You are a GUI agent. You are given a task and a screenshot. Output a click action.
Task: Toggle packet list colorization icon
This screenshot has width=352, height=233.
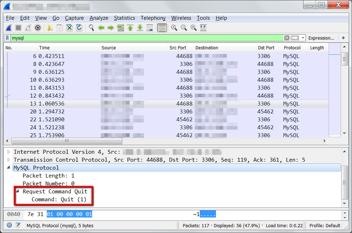162,28
